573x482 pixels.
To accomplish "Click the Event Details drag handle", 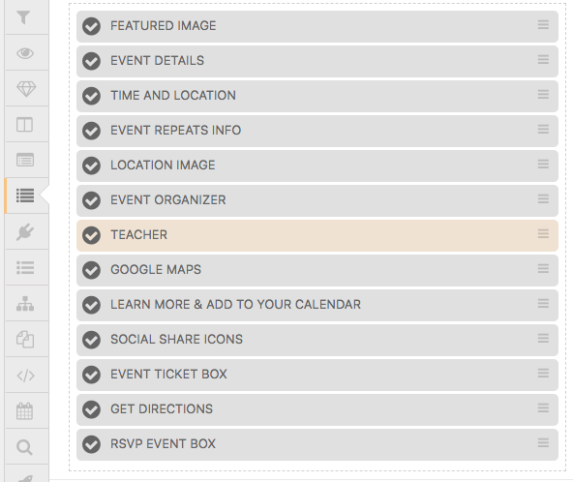I will point(543,59).
